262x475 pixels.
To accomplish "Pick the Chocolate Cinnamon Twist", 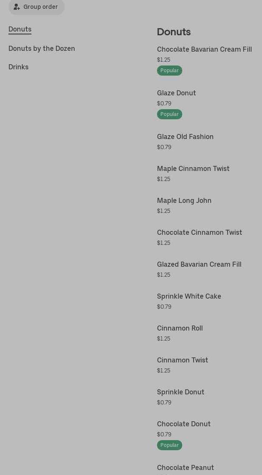I will click(x=199, y=232).
